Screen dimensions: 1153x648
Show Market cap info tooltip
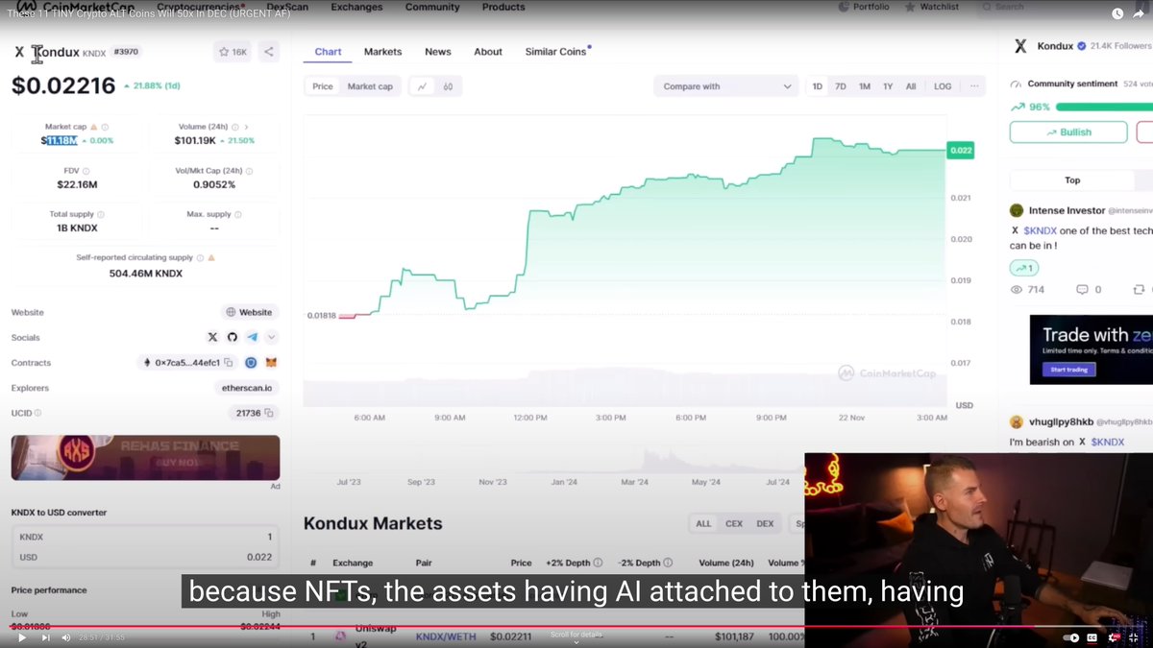105,127
